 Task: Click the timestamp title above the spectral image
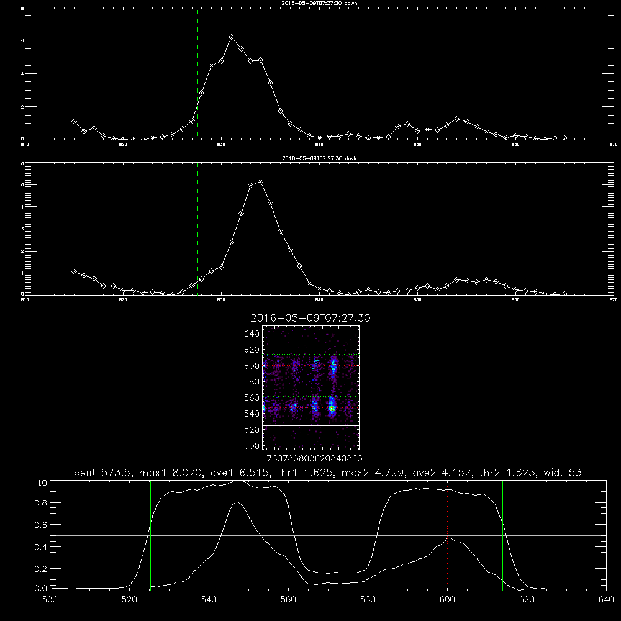[310, 318]
